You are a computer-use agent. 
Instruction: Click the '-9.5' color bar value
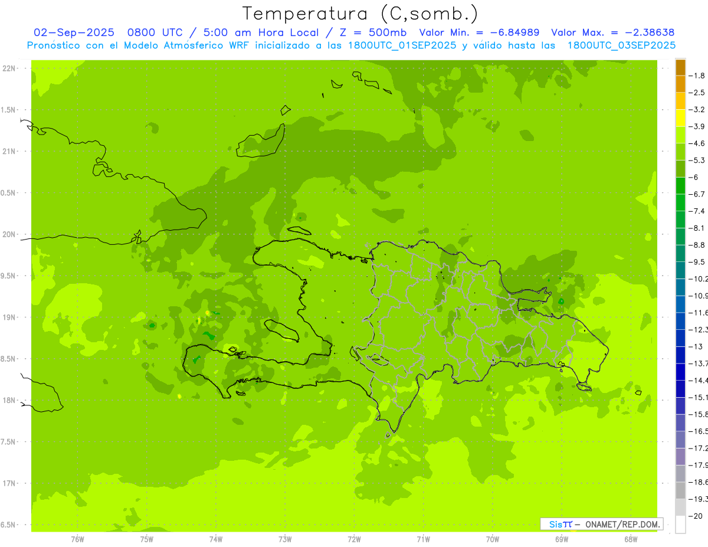[697, 262]
